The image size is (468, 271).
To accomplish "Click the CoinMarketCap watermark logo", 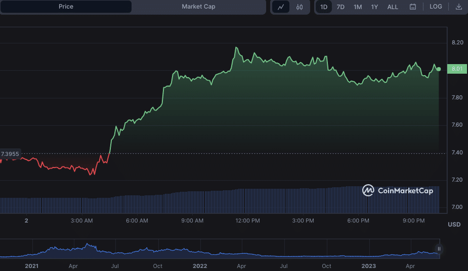I will click(x=398, y=191).
